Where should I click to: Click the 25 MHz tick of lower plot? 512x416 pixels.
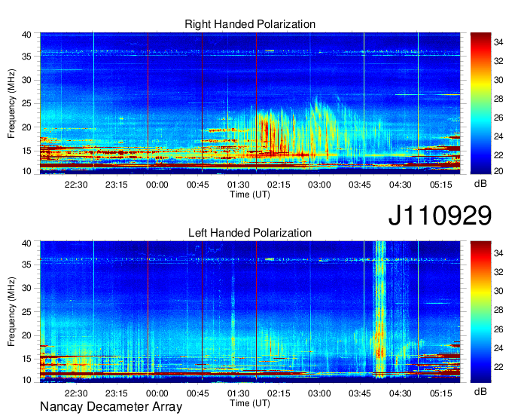tap(26, 312)
